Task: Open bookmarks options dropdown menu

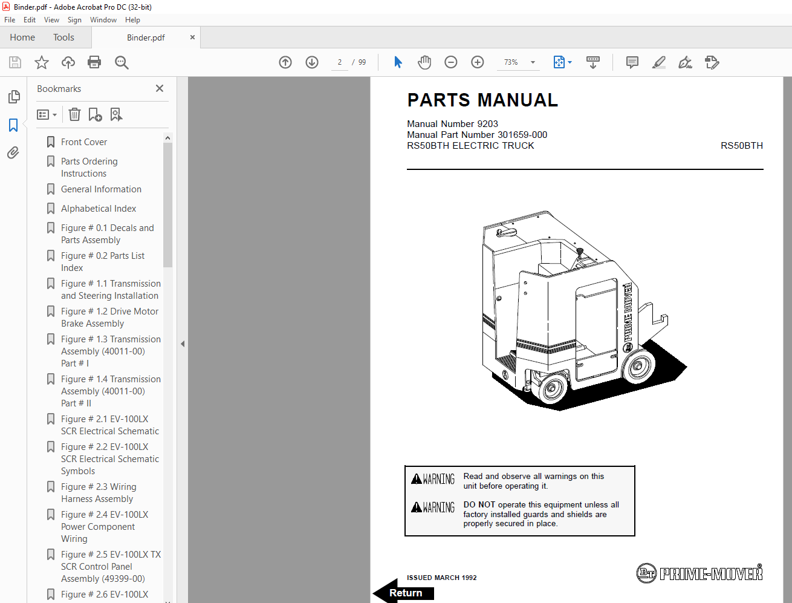Action: [x=47, y=114]
